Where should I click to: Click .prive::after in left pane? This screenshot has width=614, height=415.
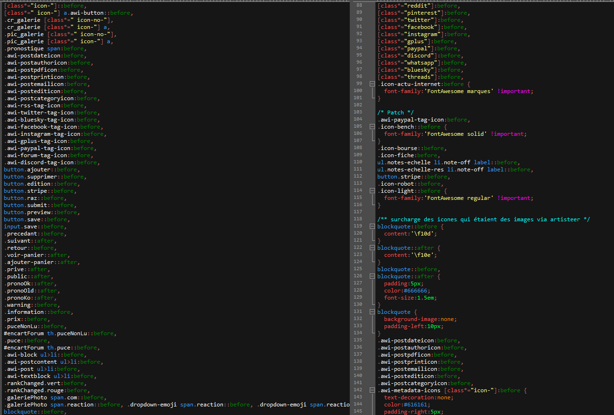(x=27, y=269)
